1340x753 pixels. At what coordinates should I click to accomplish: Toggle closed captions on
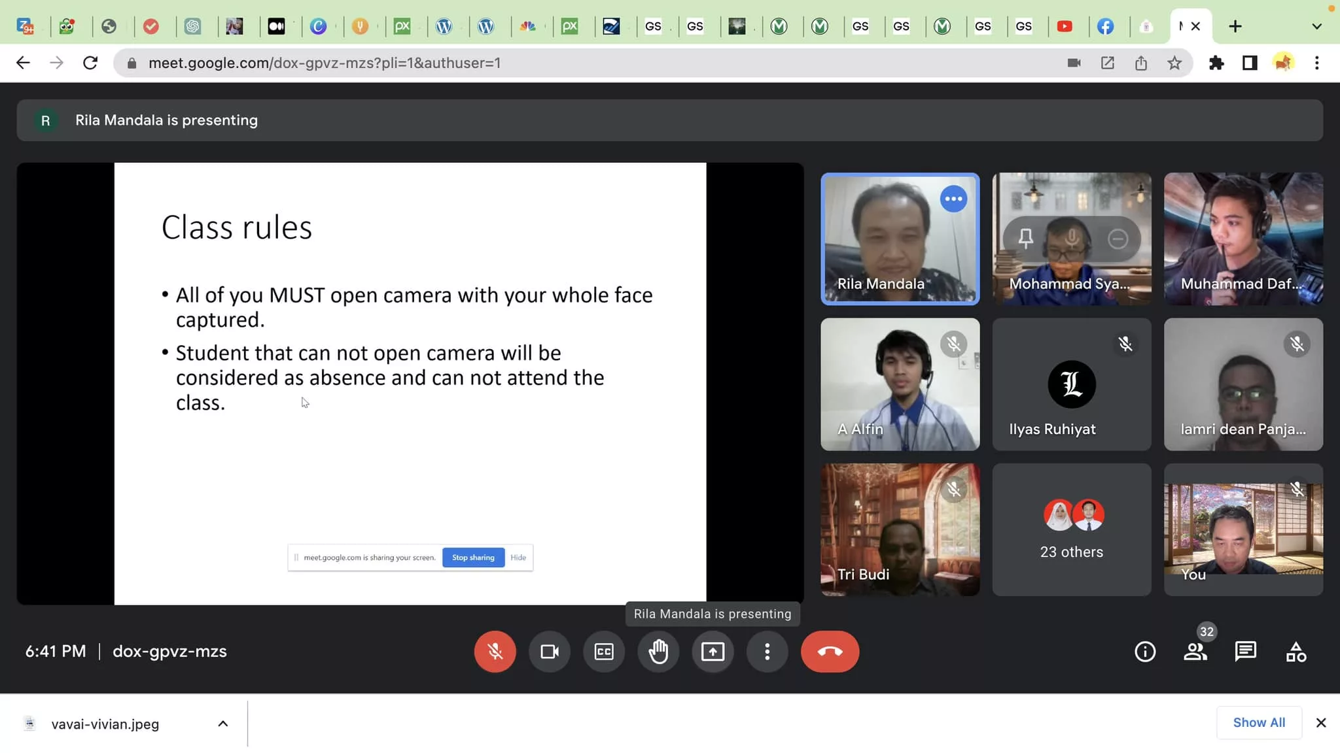[x=603, y=651]
